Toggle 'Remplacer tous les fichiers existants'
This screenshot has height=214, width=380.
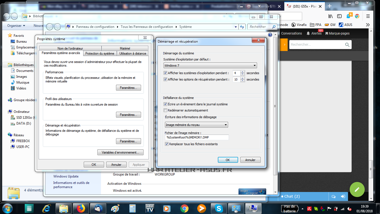[x=167, y=144]
